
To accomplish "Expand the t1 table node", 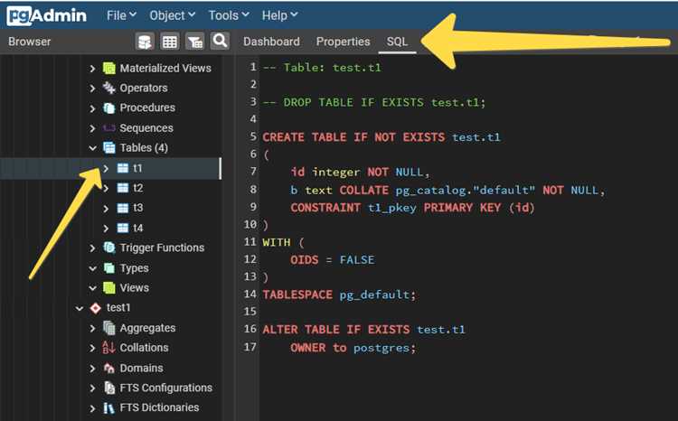I will [x=106, y=168].
